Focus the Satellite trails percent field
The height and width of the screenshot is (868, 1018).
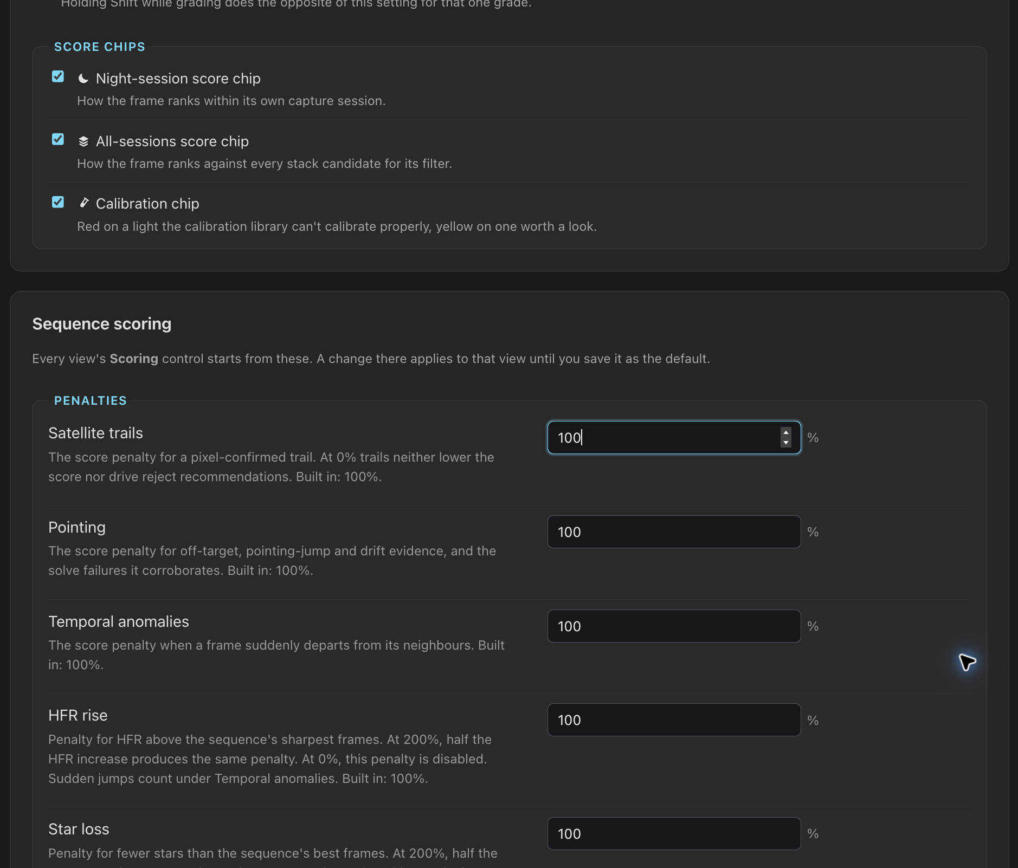pyautogui.click(x=674, y=438)
